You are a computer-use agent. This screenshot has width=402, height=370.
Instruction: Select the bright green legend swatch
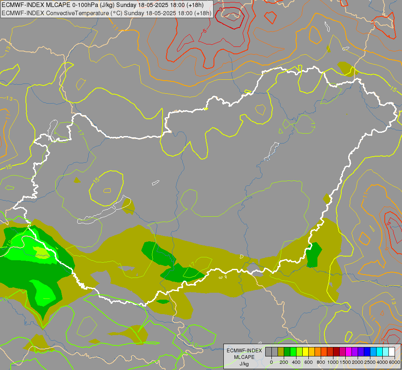[293, 351]
